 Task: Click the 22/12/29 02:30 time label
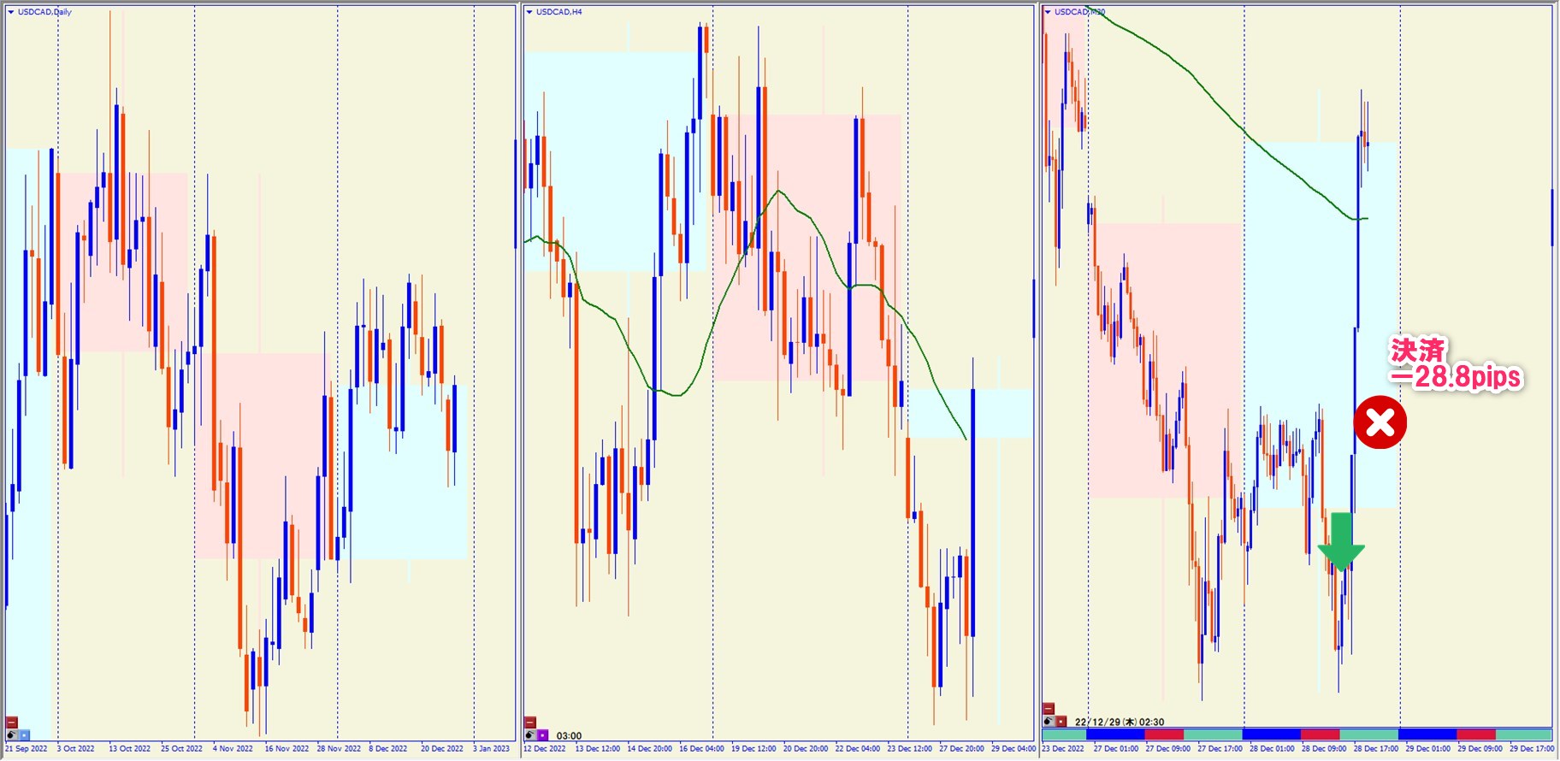tap(1119, 722)
